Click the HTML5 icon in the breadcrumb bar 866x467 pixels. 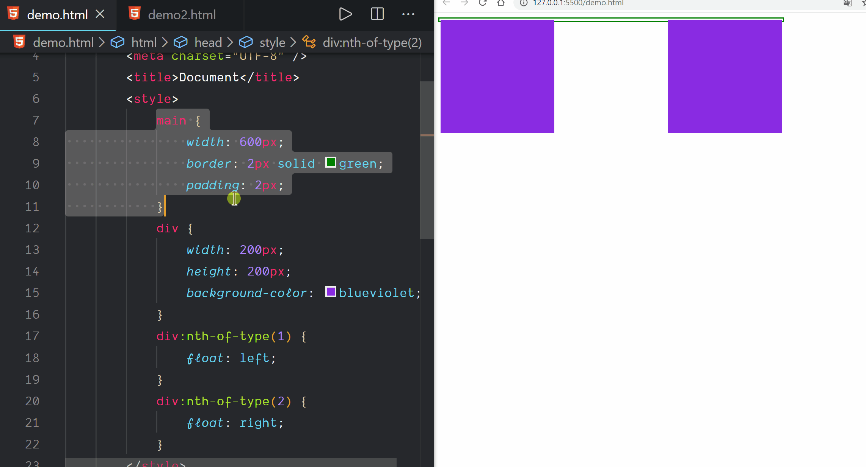19,42
